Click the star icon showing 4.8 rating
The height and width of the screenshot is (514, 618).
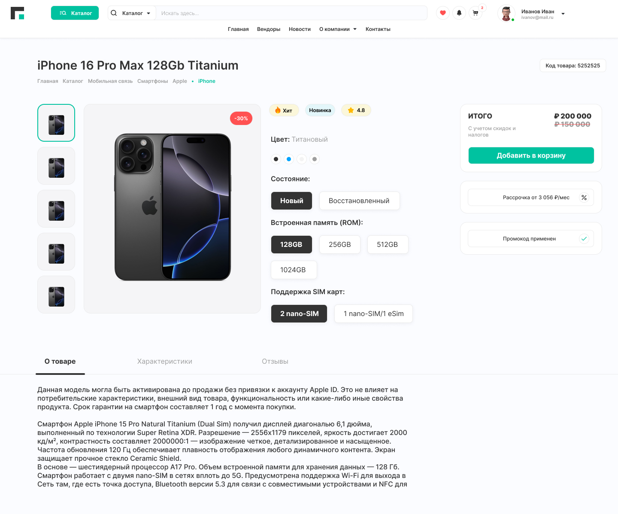point(350,110)
